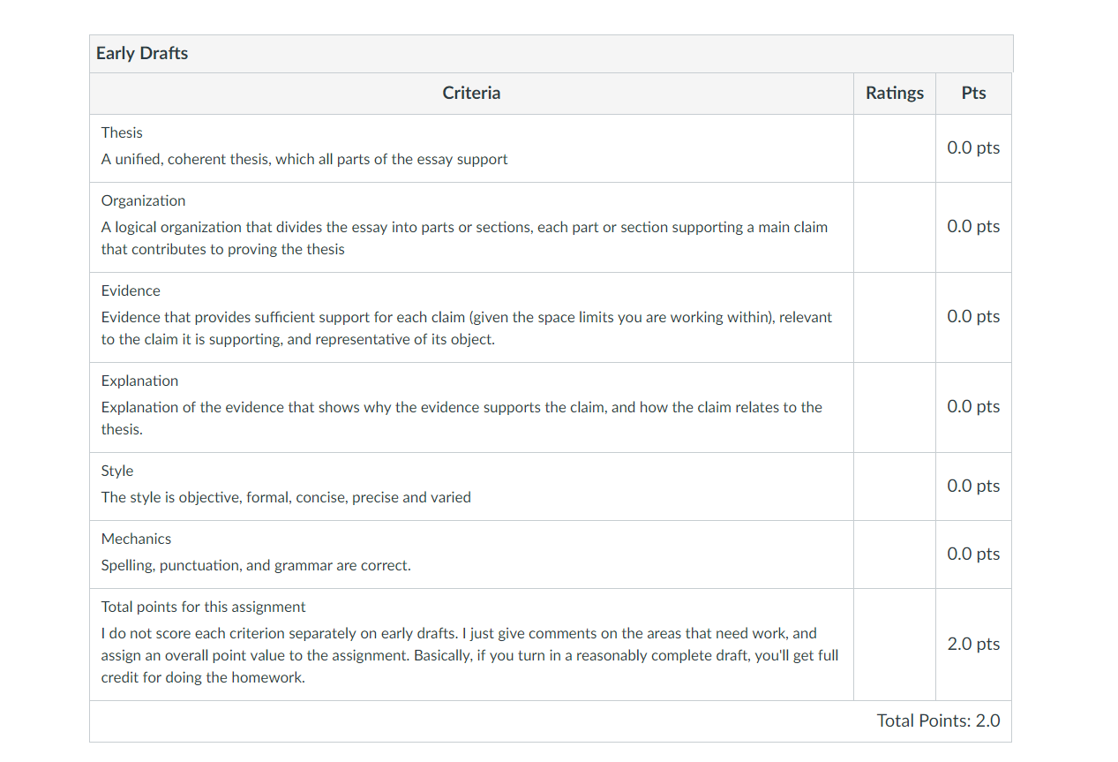The width and height of the screenshot is (1118, 762).
Task: Click the spelling, punctuation, grammar description
Action: pos(256,565)
